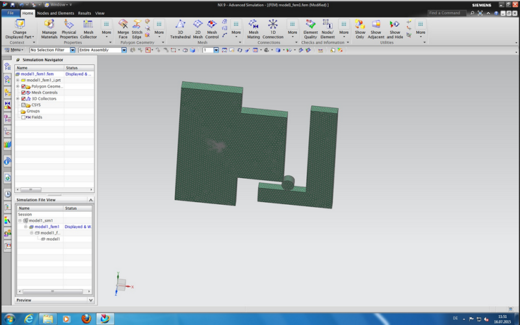
Task: Enable the Fields checkbox
Action: [x=23, y=118]
